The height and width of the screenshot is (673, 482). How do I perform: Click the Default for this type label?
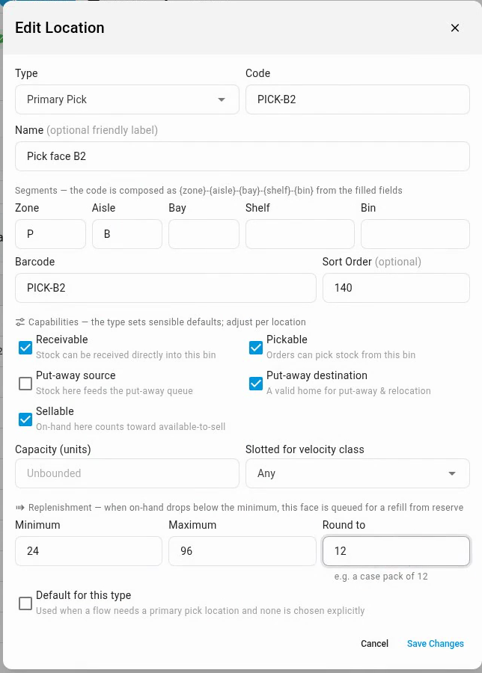tap(83, 595)
